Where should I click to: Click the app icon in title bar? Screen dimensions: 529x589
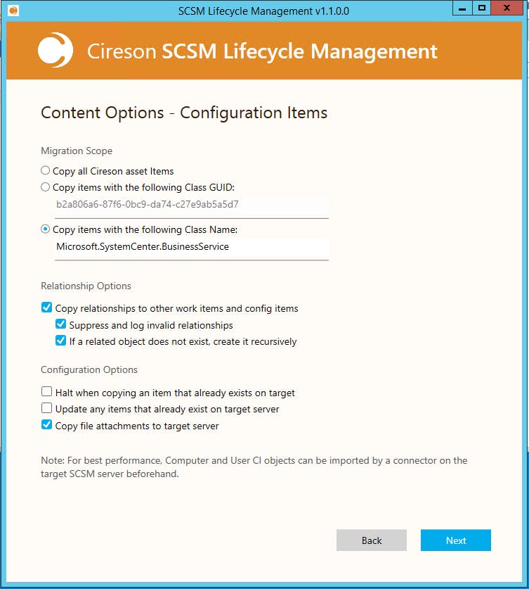click(x=13, y=11)
